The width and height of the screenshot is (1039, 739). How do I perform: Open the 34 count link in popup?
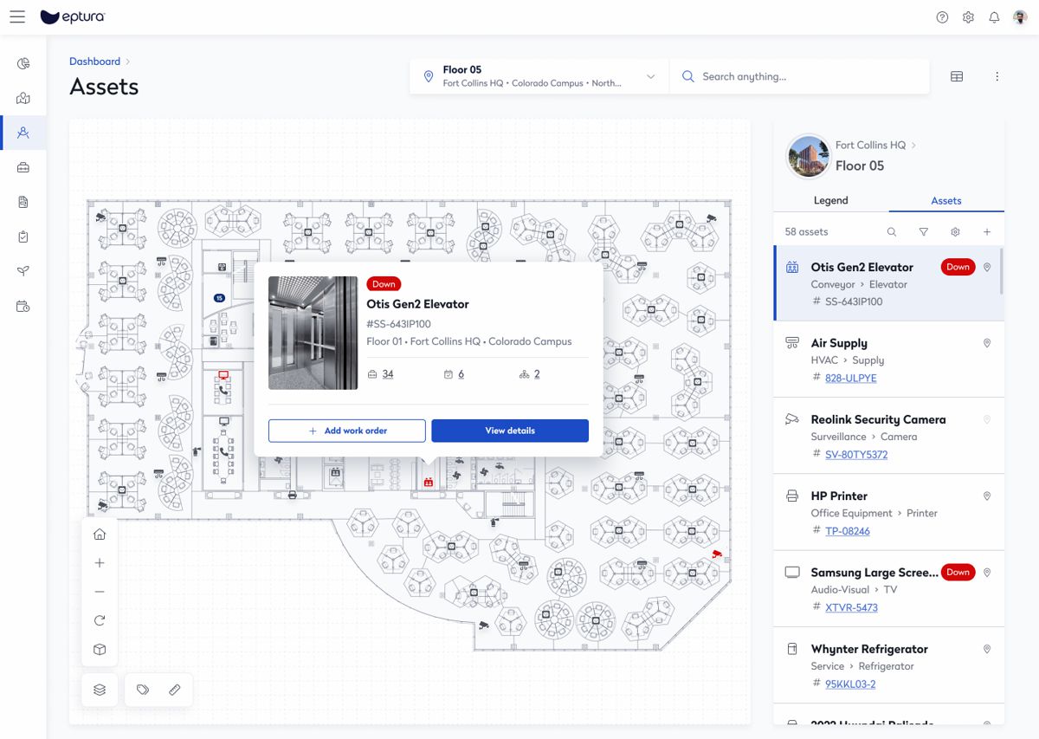click(388, 374)
